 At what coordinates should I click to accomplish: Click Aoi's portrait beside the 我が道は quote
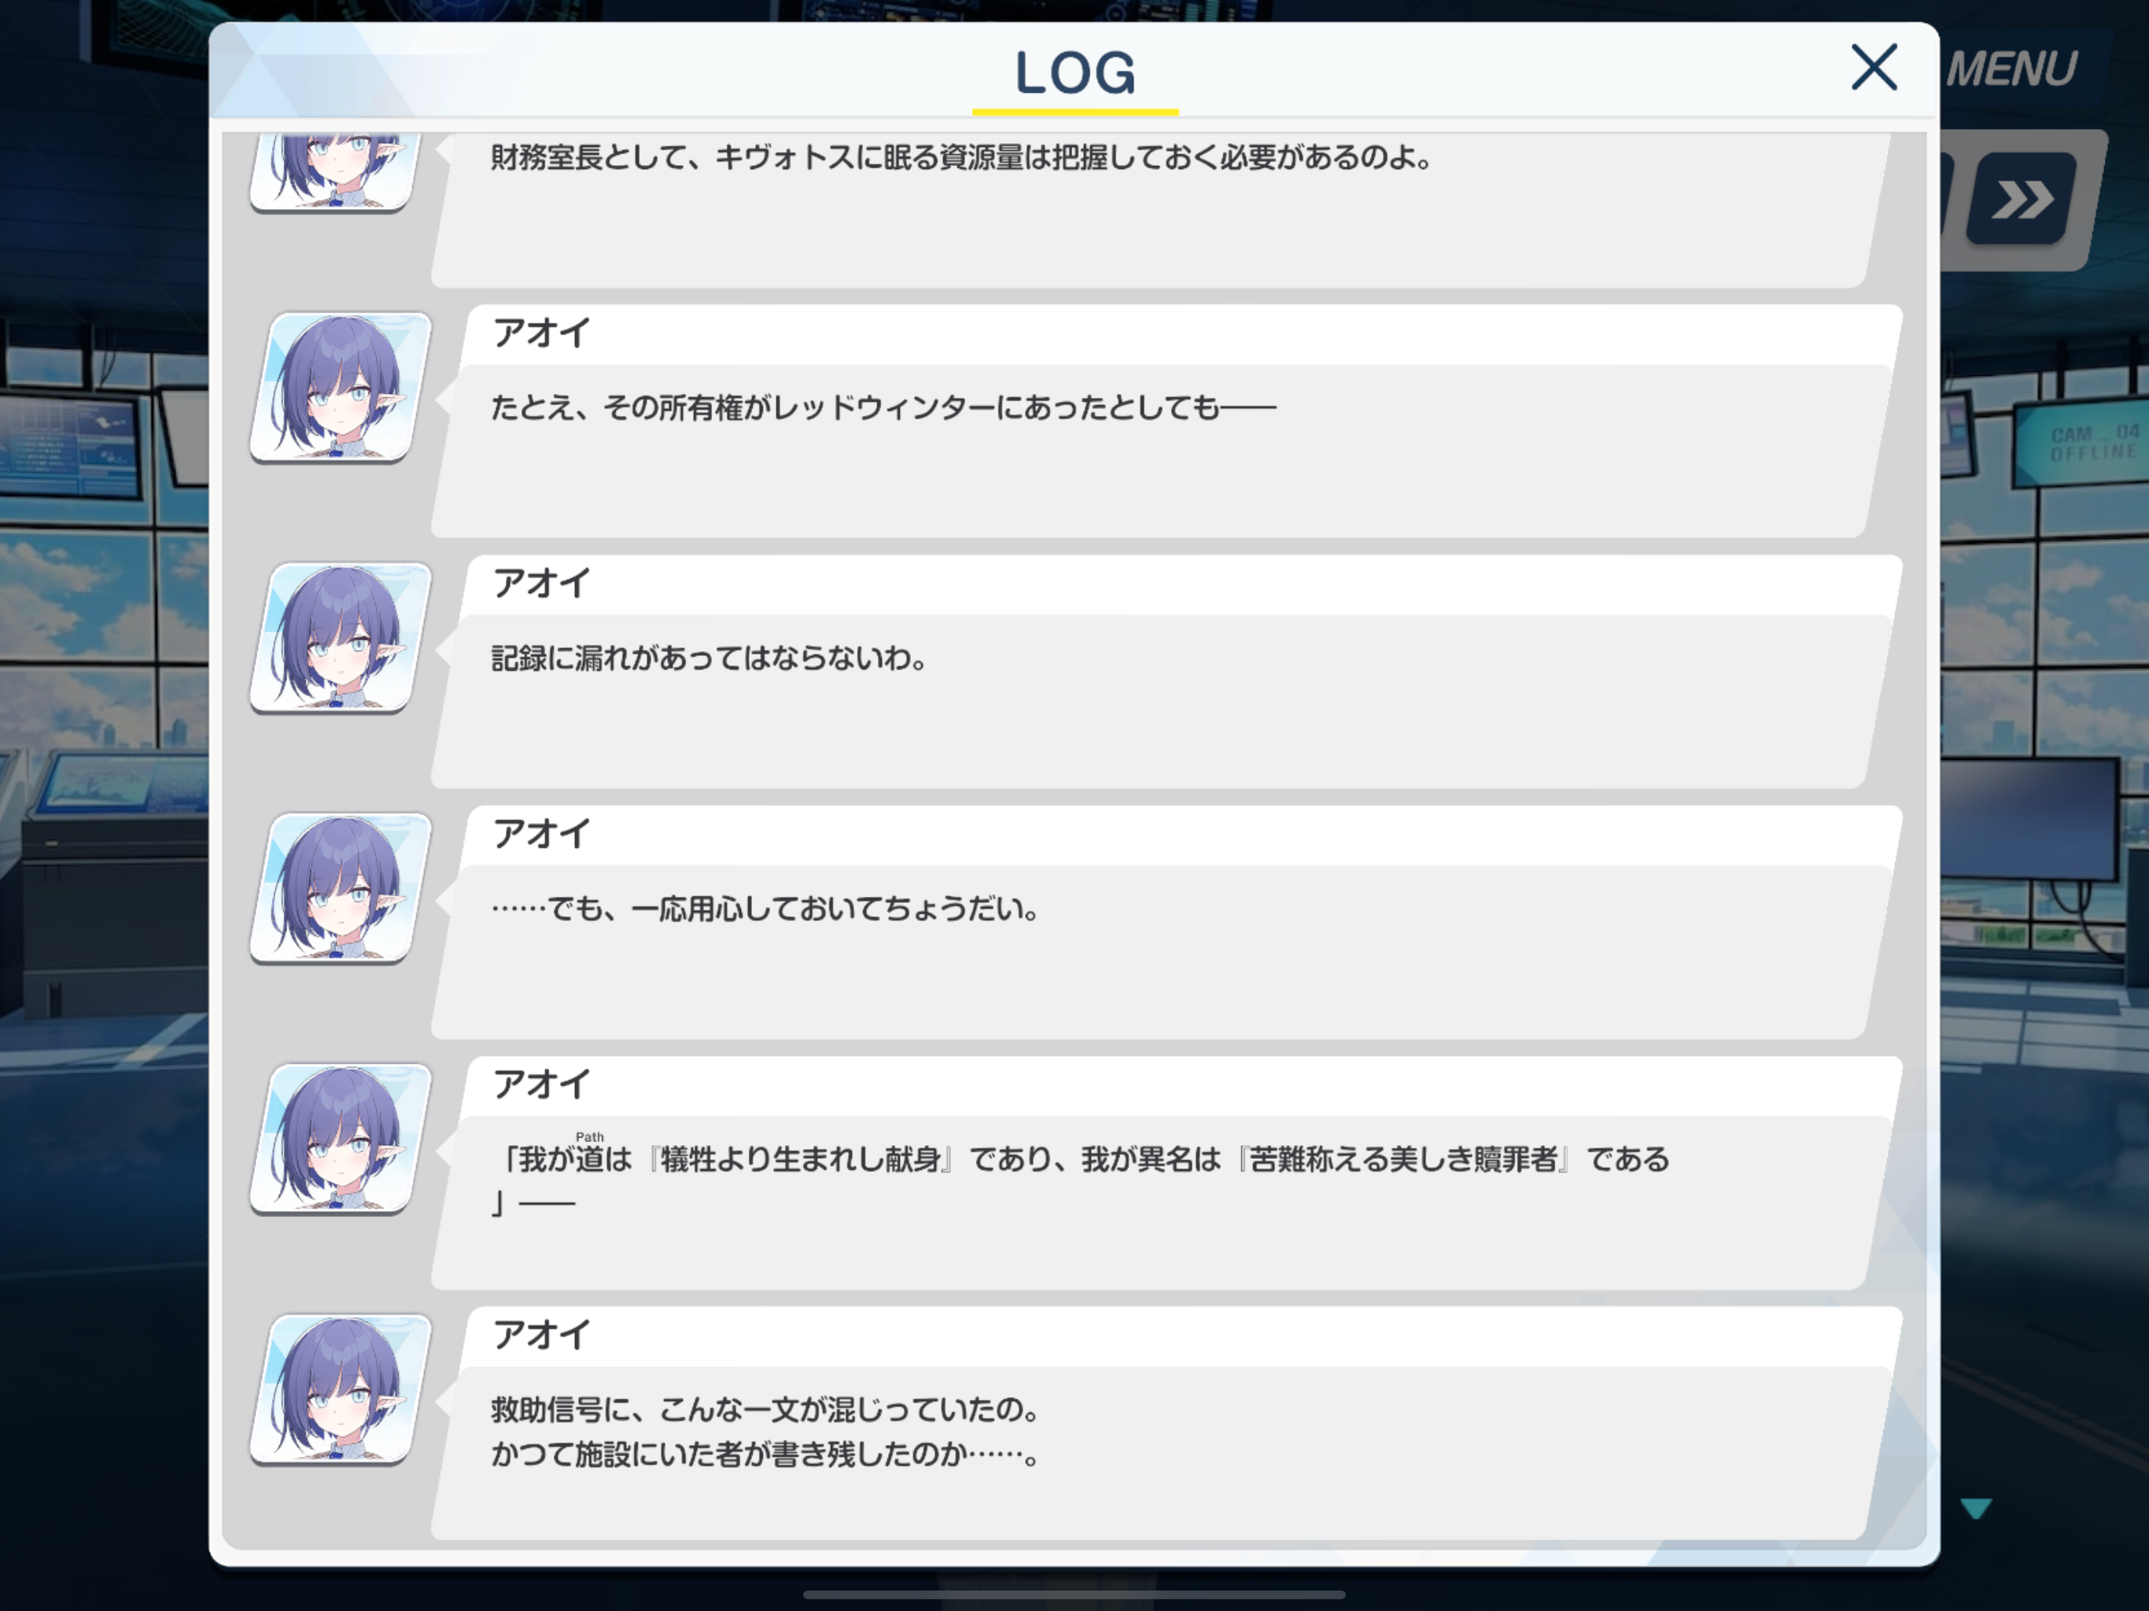point(341,1140)
